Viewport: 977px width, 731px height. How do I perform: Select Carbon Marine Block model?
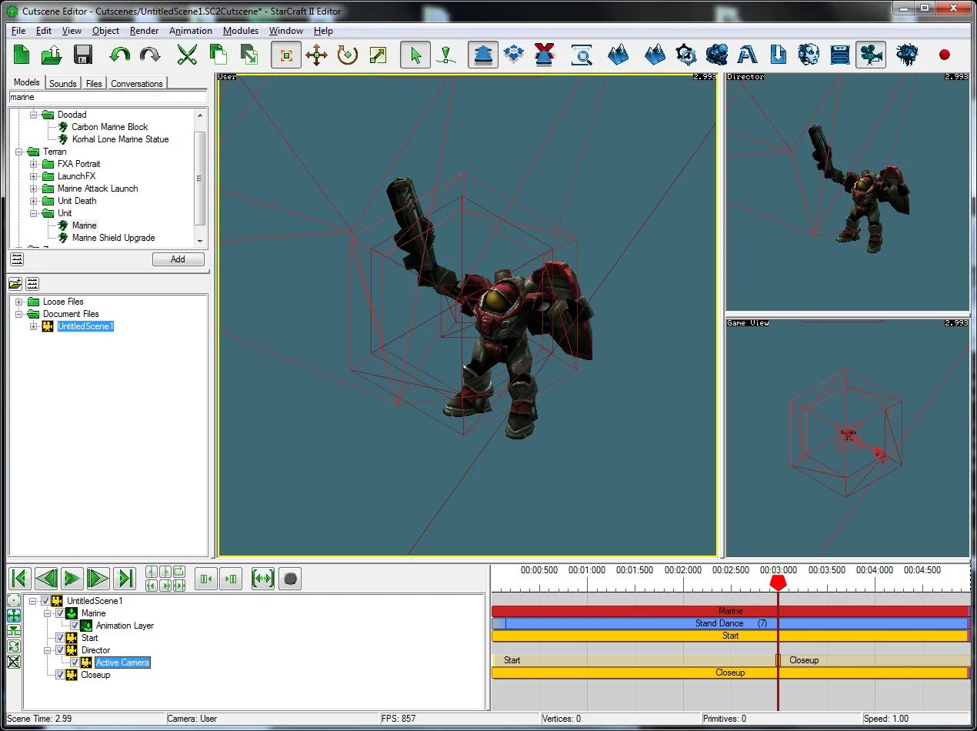pyautogui.click(x=110, y=127)
